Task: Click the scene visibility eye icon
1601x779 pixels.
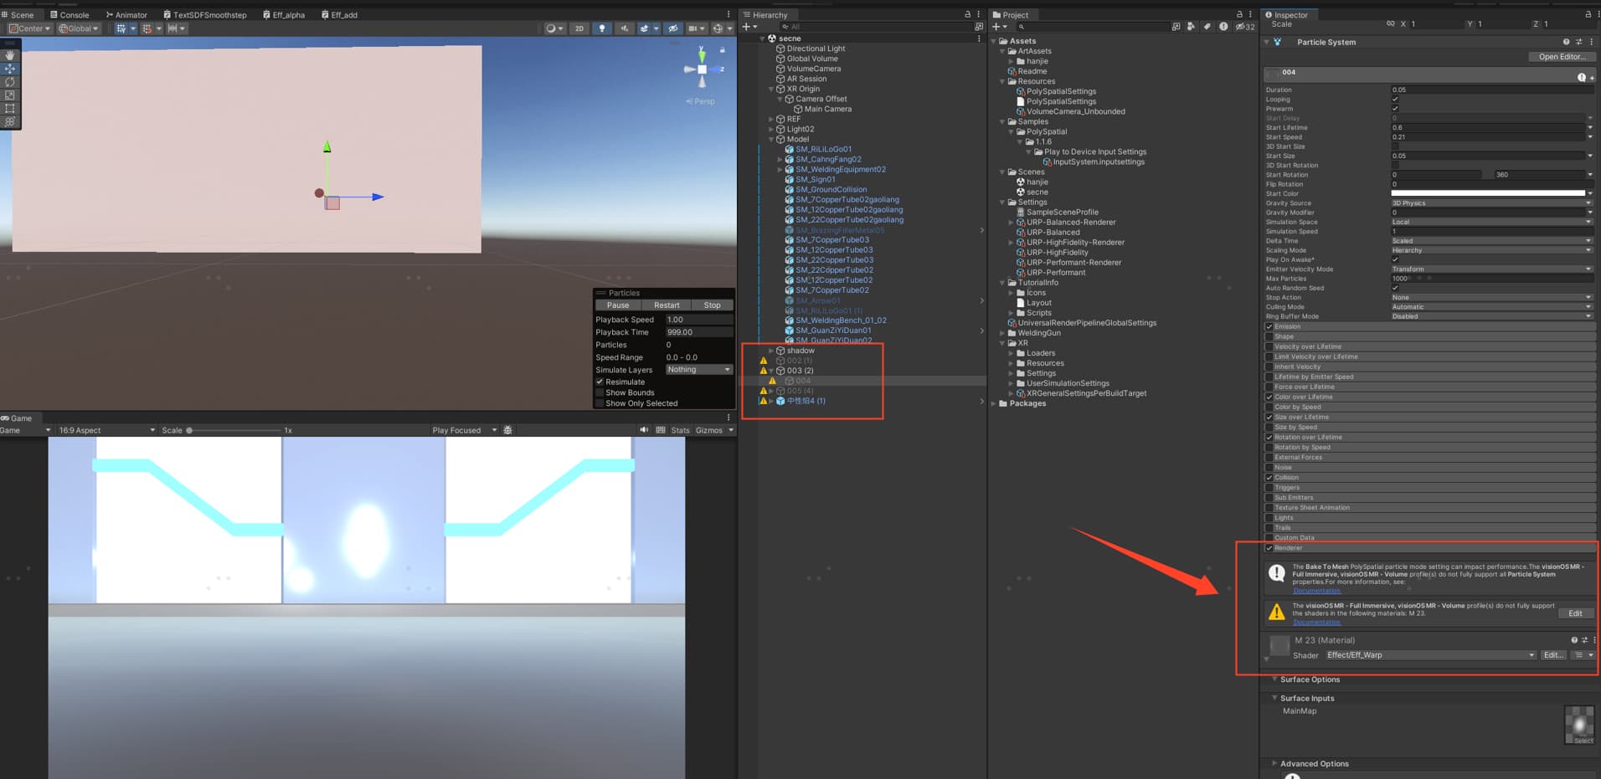Action: pyautogui.click(x=673, y=28)
